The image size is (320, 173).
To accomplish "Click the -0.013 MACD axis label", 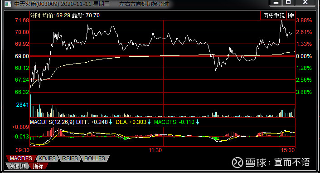I will [21, 137].
